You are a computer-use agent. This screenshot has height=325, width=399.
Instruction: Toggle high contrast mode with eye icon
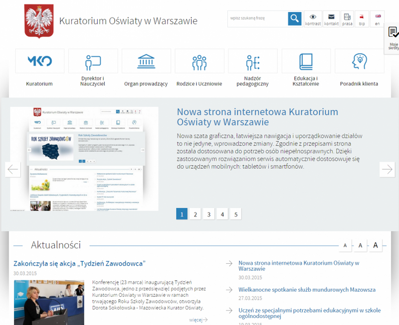coord(313,19)
